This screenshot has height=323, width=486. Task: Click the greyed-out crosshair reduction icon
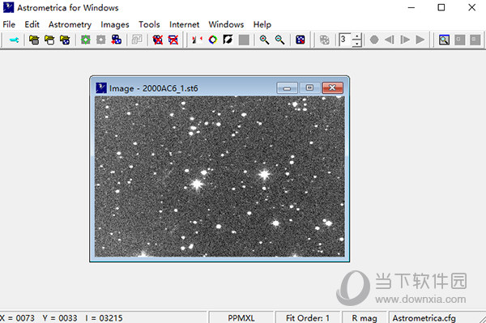pyautogui.click(x=101, y=40)
